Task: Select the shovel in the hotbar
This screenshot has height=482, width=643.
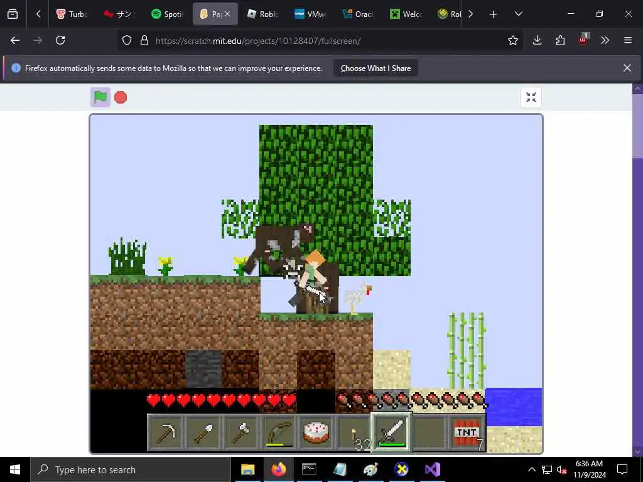Action: click(203, 432)
